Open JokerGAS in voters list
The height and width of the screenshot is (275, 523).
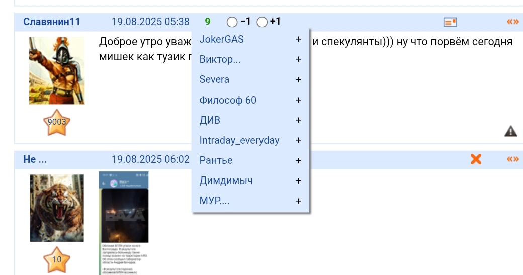tap(221, 39)
